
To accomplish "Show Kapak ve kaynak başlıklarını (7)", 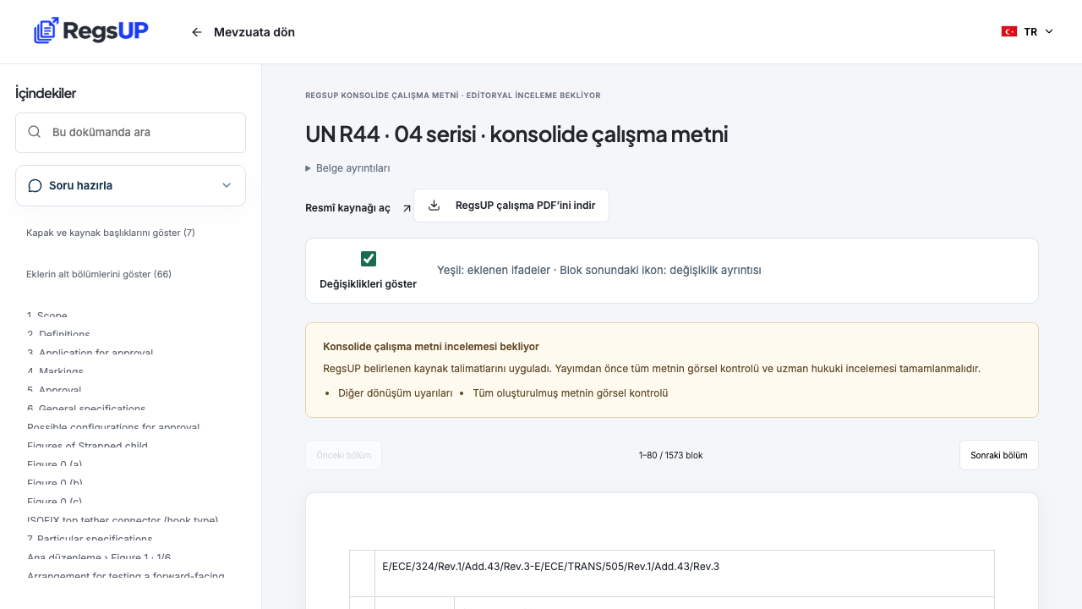I will coord(111,233).
